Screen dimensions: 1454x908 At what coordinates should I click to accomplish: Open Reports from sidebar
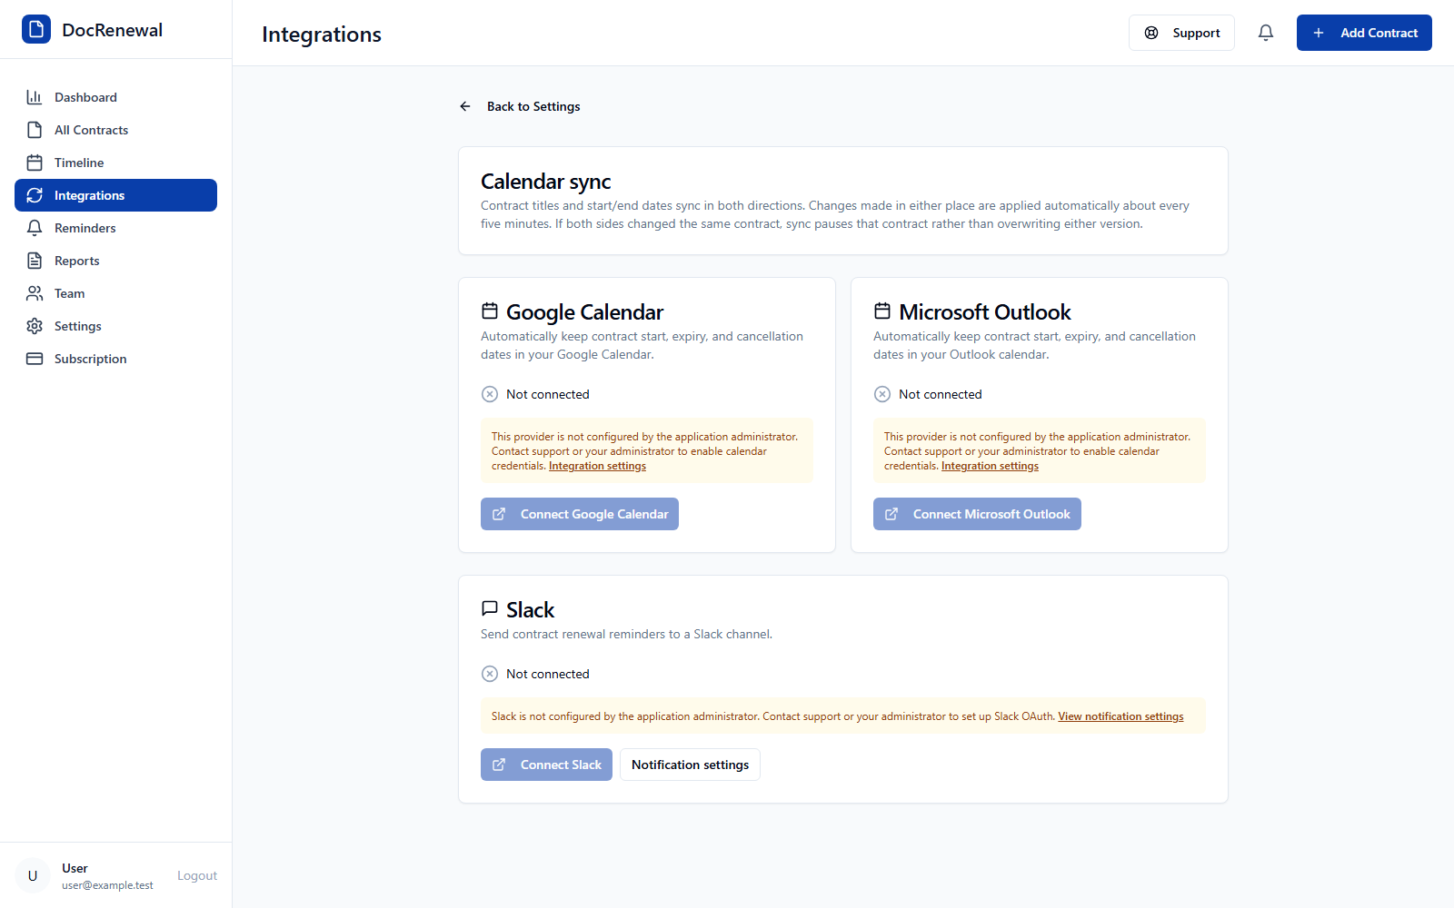coord(115,261)
